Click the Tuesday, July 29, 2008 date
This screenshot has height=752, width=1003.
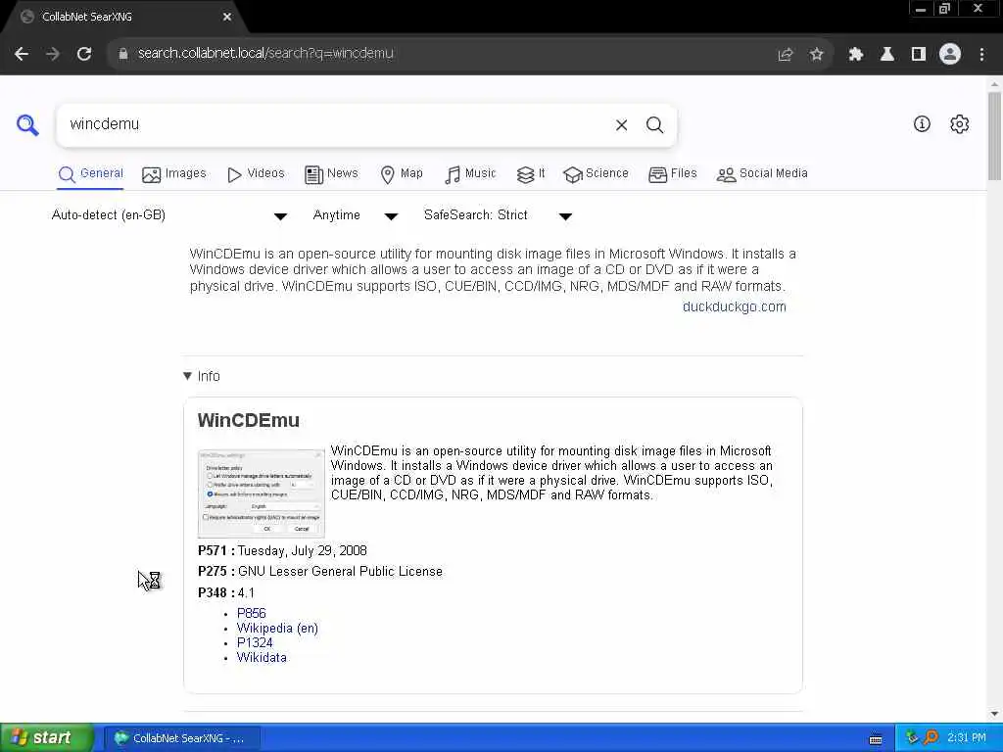click(303, 550)
